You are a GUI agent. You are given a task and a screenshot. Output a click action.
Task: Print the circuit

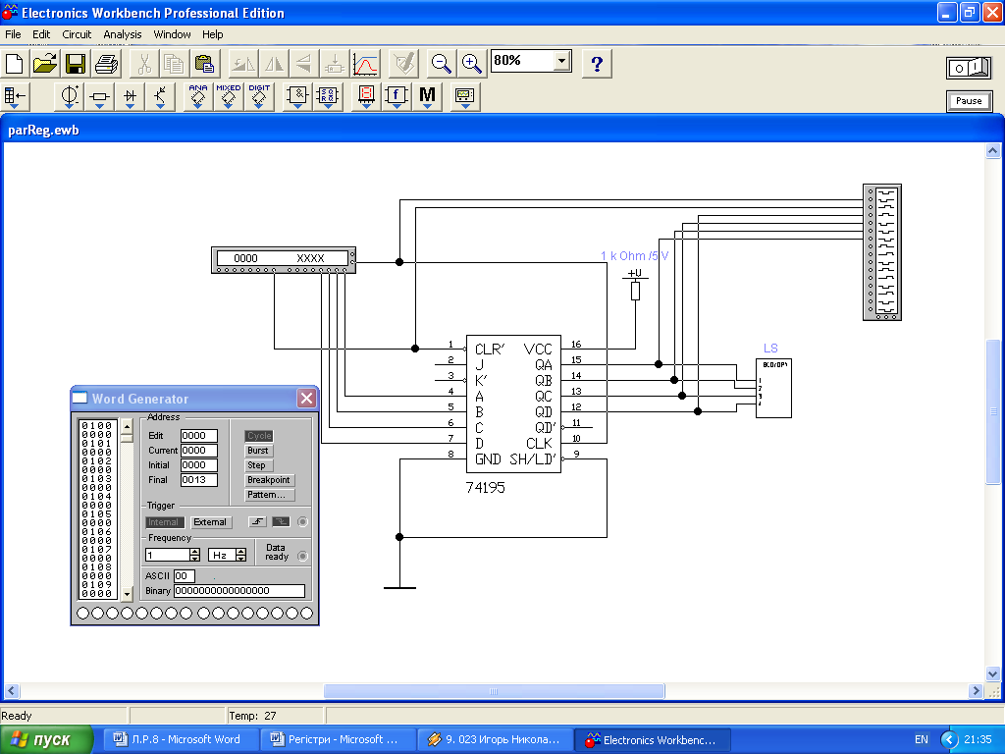106,64
